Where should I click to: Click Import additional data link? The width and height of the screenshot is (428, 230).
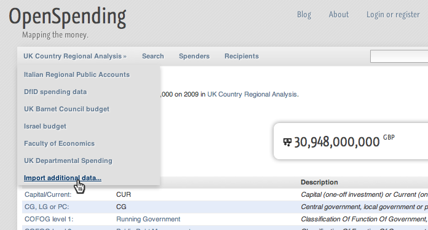click(63, 178)
